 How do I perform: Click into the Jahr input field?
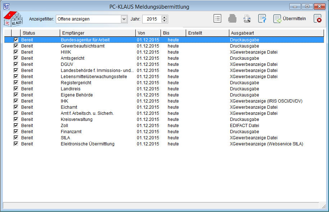tap(152, 19)
